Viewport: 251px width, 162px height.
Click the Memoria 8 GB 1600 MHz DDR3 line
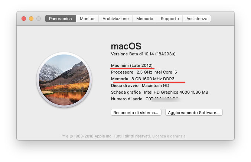tap(143, 79)
